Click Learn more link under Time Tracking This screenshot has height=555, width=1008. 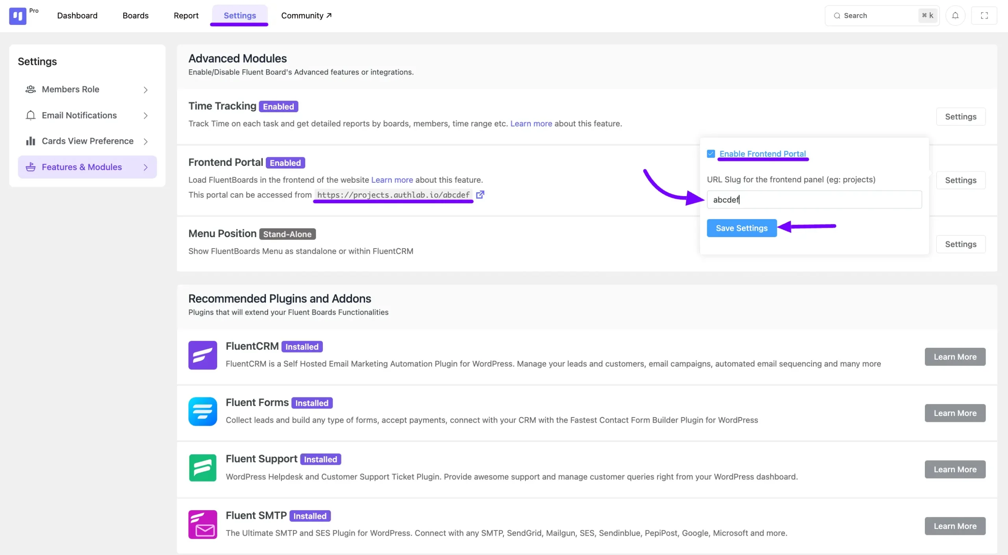(531, 124)
